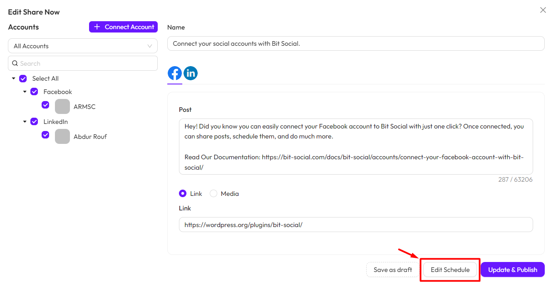
Task: Click the Select All label text
Action: (x=45, y=78)
